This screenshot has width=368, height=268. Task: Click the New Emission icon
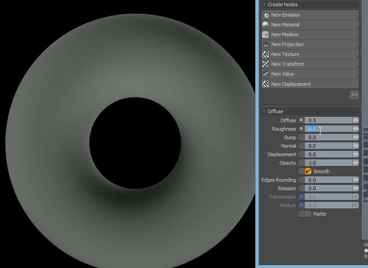pos(265,14)
